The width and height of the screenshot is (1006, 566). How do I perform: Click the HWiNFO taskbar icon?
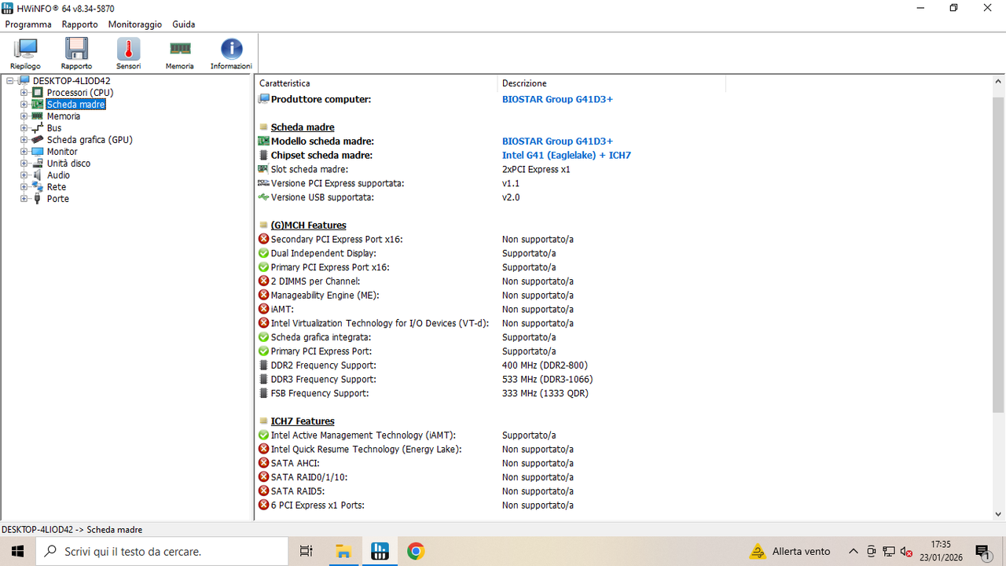pyautogui.click(x=380, y=551)
